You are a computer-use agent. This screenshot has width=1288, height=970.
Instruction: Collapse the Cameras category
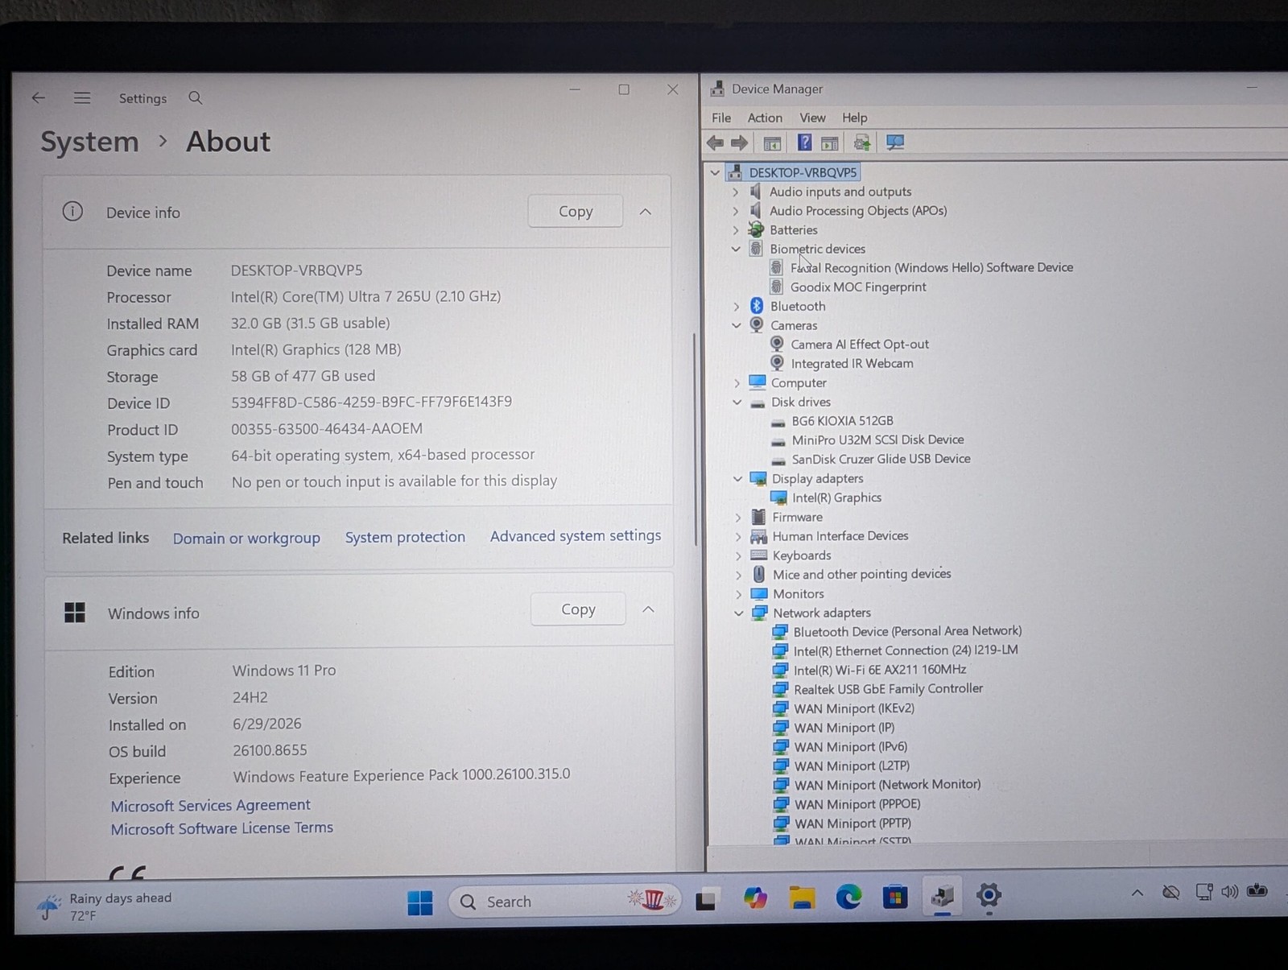click(736, 326)
